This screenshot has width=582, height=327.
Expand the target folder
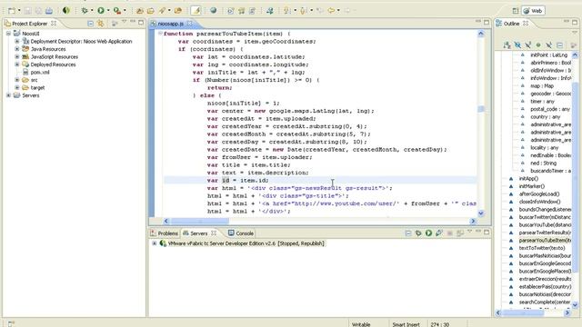pyautogui.click(x=17, y=88)
